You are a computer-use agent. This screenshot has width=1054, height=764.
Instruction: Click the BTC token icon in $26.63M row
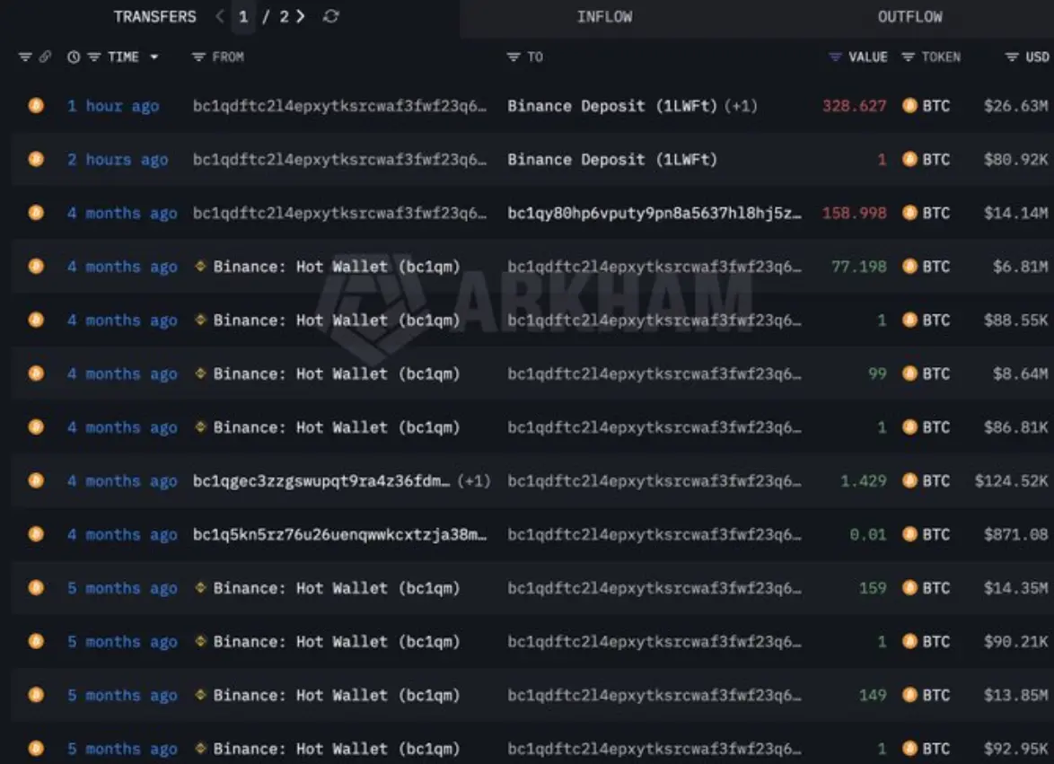click(x=909, y=106)
